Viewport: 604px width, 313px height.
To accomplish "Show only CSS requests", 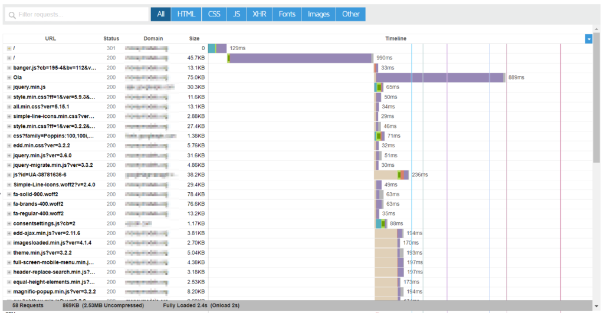I will coord(213,14).
